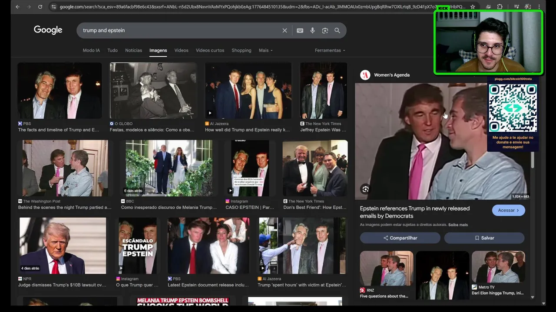Click the video play badge on Al Jazeera thumbnail
Image resolution: width=556 pixels, height=312 pixels.
(210, 113)
